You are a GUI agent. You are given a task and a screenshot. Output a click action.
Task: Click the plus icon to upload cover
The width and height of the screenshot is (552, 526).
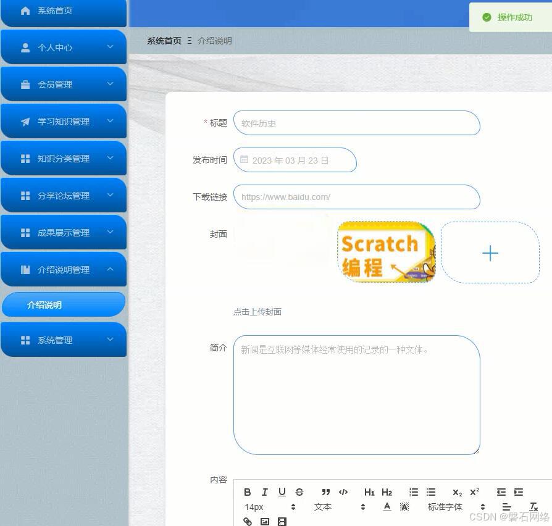point(490,253)
